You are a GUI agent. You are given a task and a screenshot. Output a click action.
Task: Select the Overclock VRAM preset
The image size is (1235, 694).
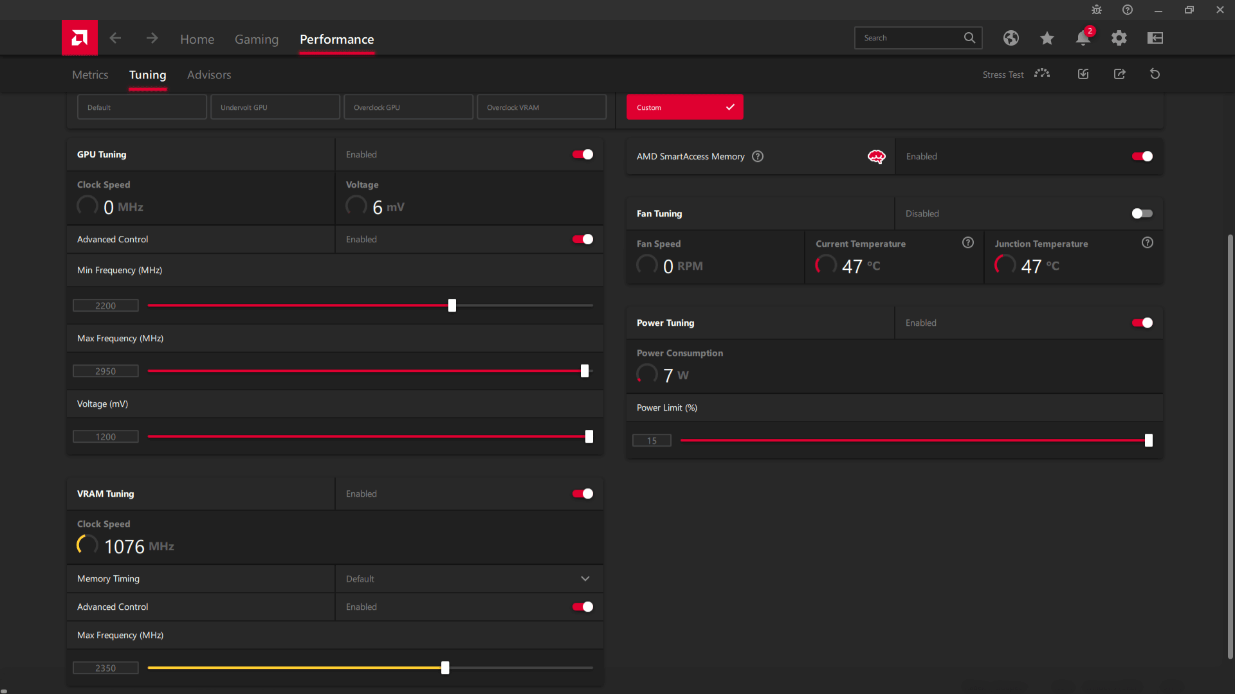542,107
